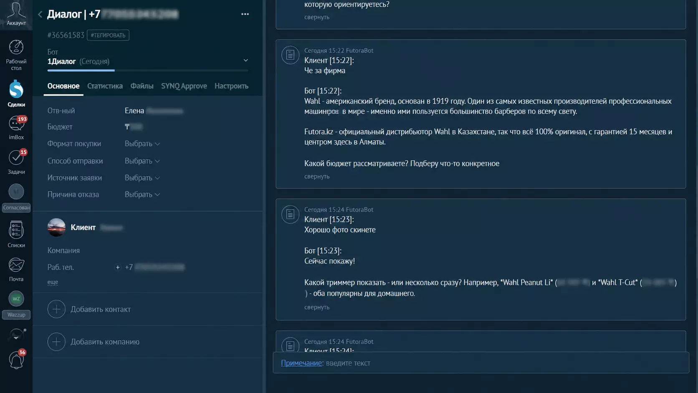Open Способ отправки Выбрать dropdown
The height and width of the screenshot is (393, 698).
142,161
